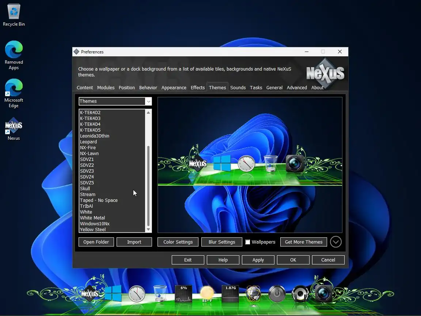Click the power button icon in dock
Screen dimensions: 421x316
click(x=277, y=294)
